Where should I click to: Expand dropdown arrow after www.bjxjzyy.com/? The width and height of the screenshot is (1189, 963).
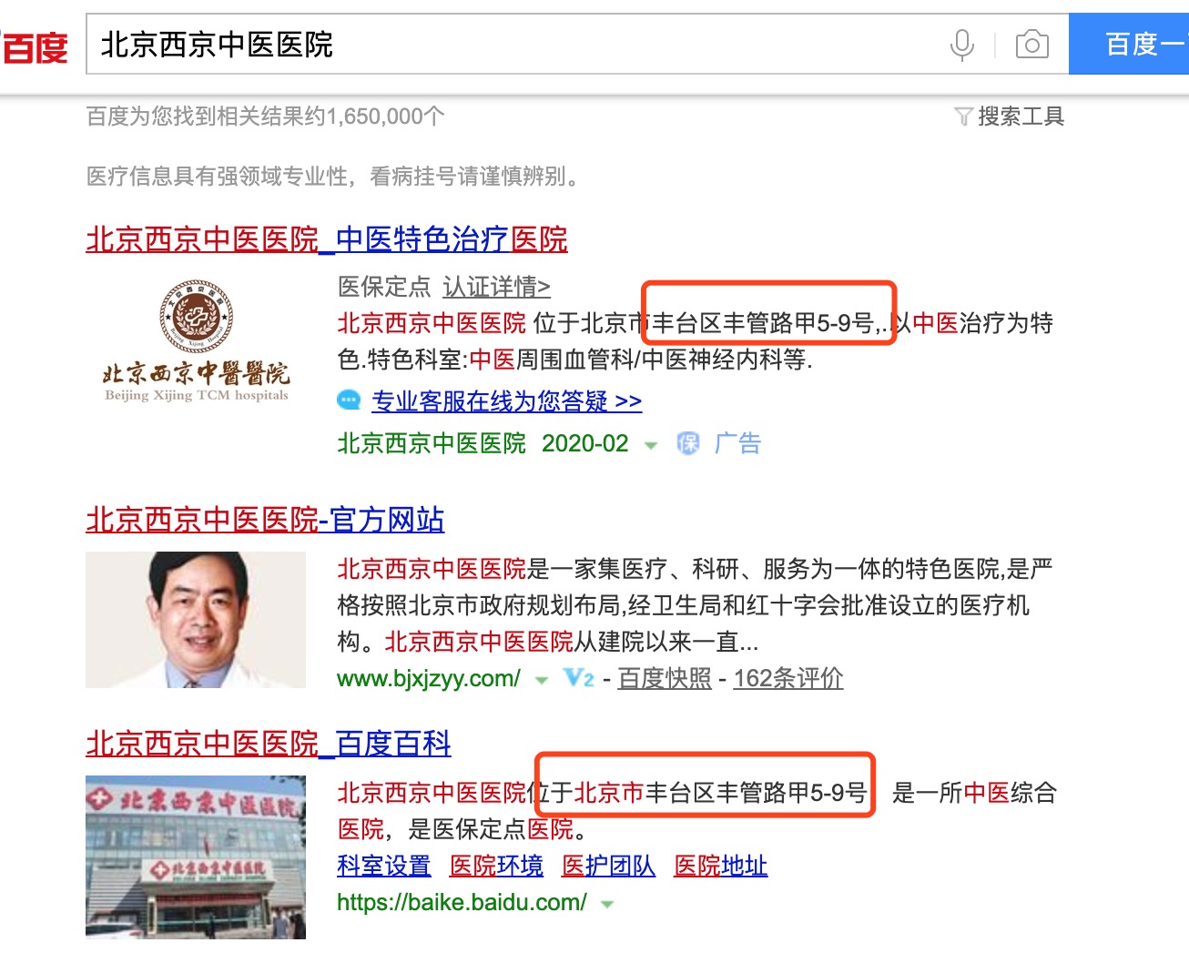point(542,680)
